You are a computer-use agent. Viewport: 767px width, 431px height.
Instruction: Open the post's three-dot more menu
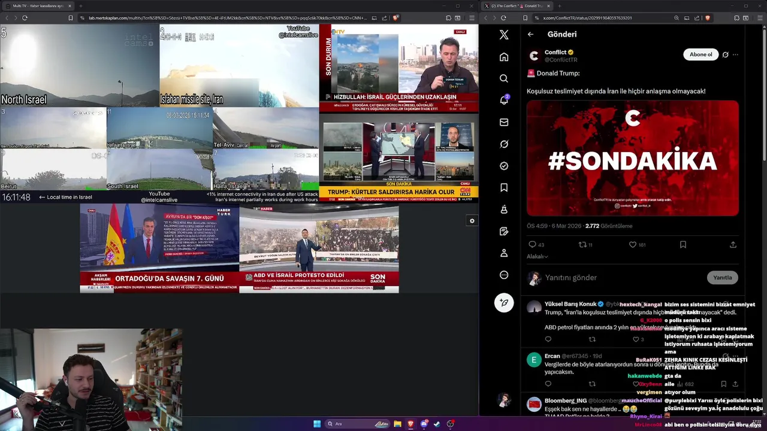(x=735, y=54)
